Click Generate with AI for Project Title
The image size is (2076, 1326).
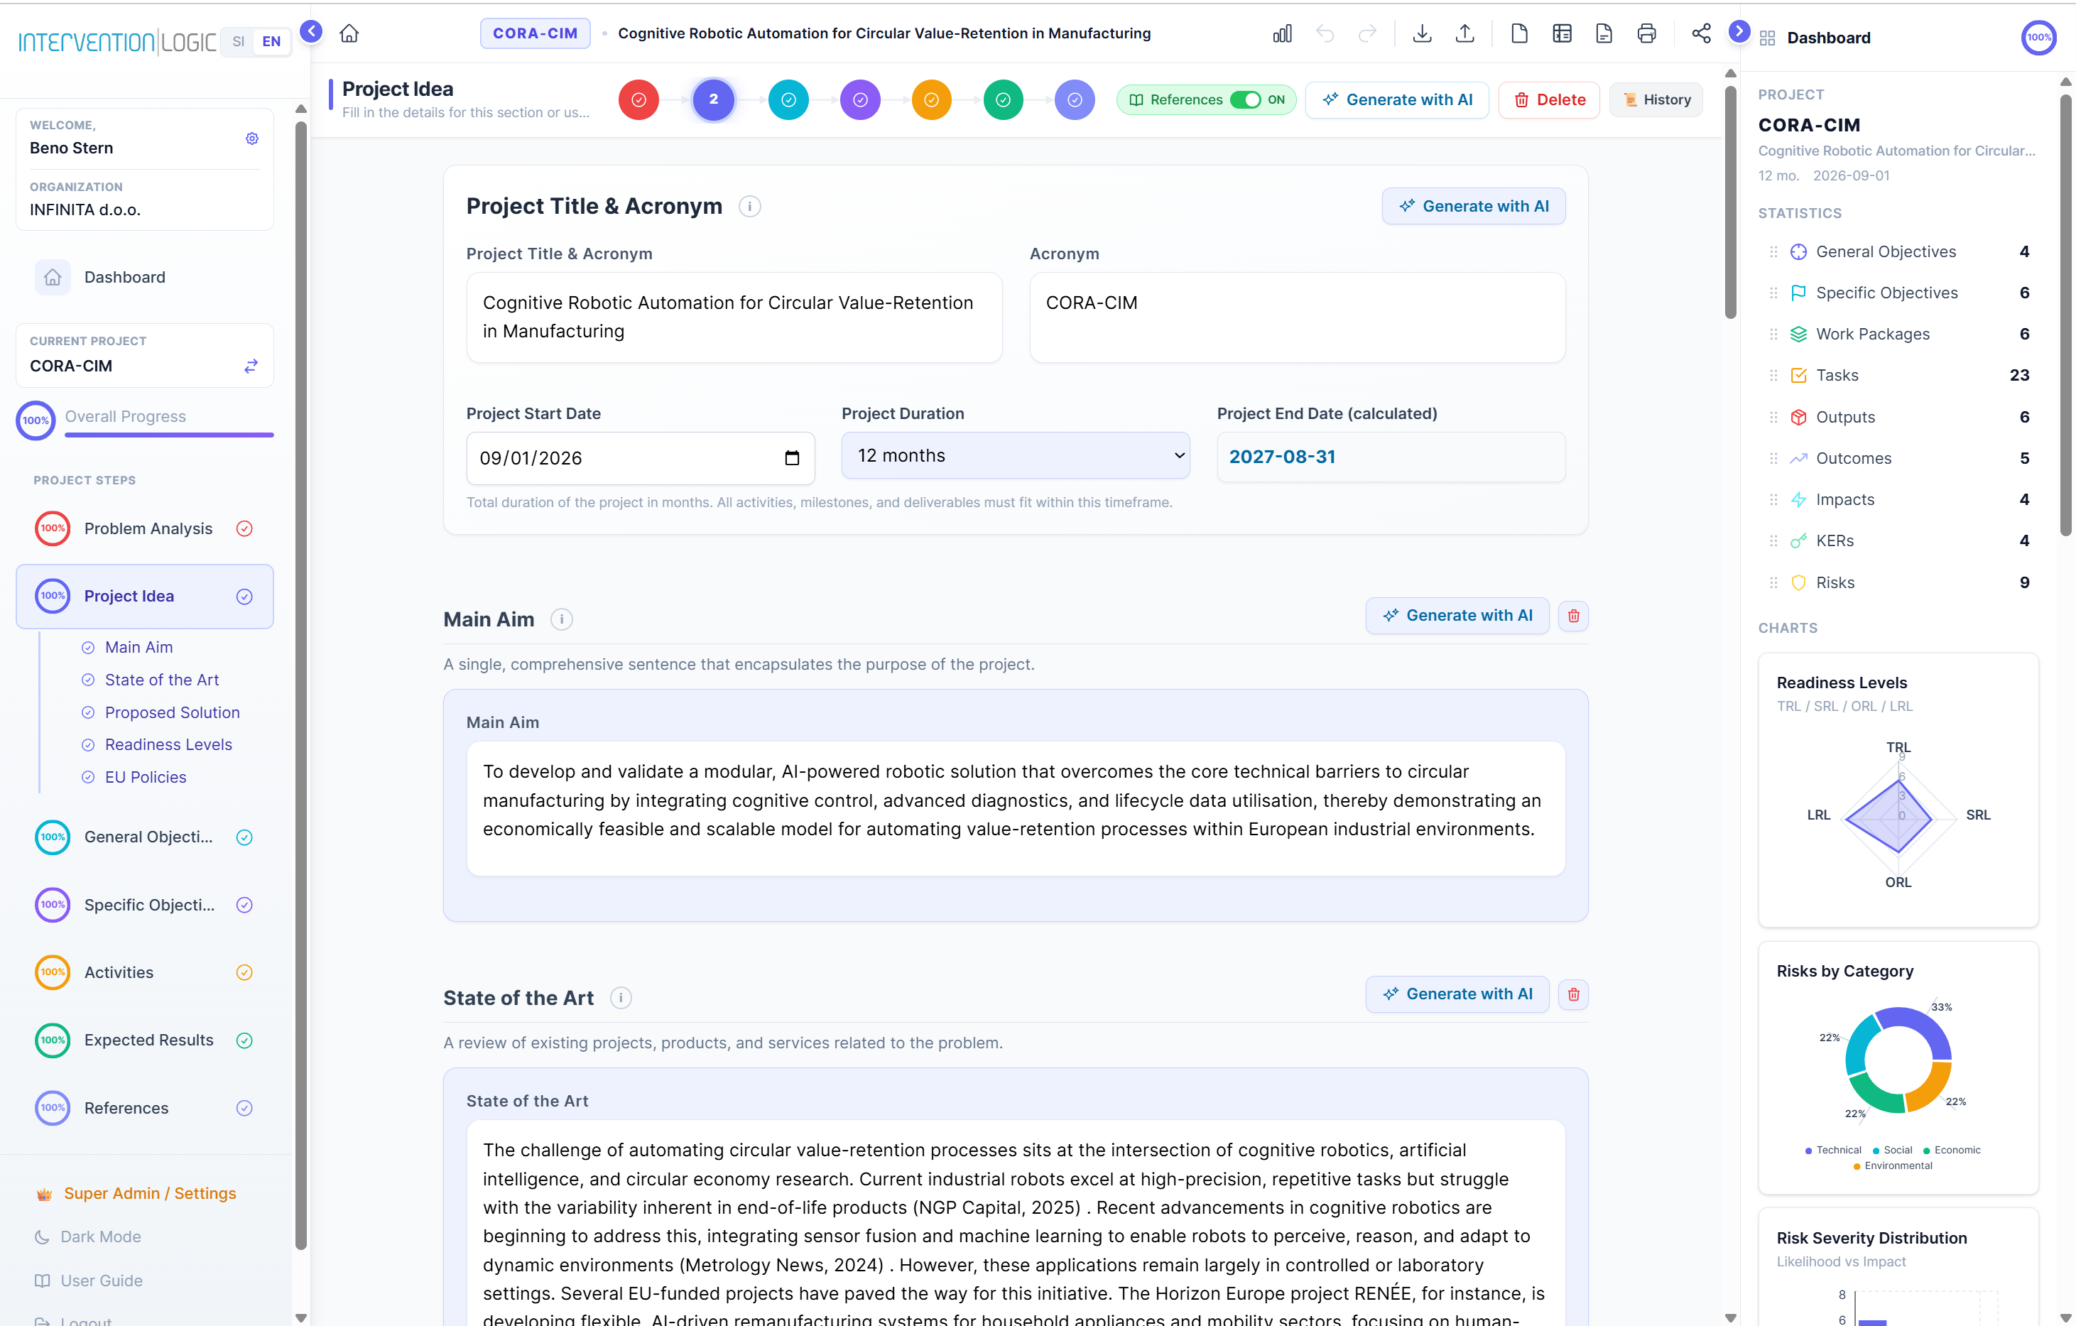pos(1474,206)
